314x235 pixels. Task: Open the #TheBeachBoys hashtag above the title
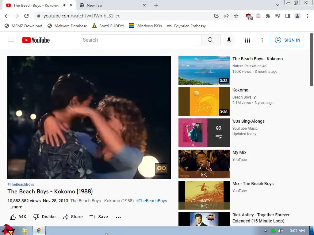(21, 185)
